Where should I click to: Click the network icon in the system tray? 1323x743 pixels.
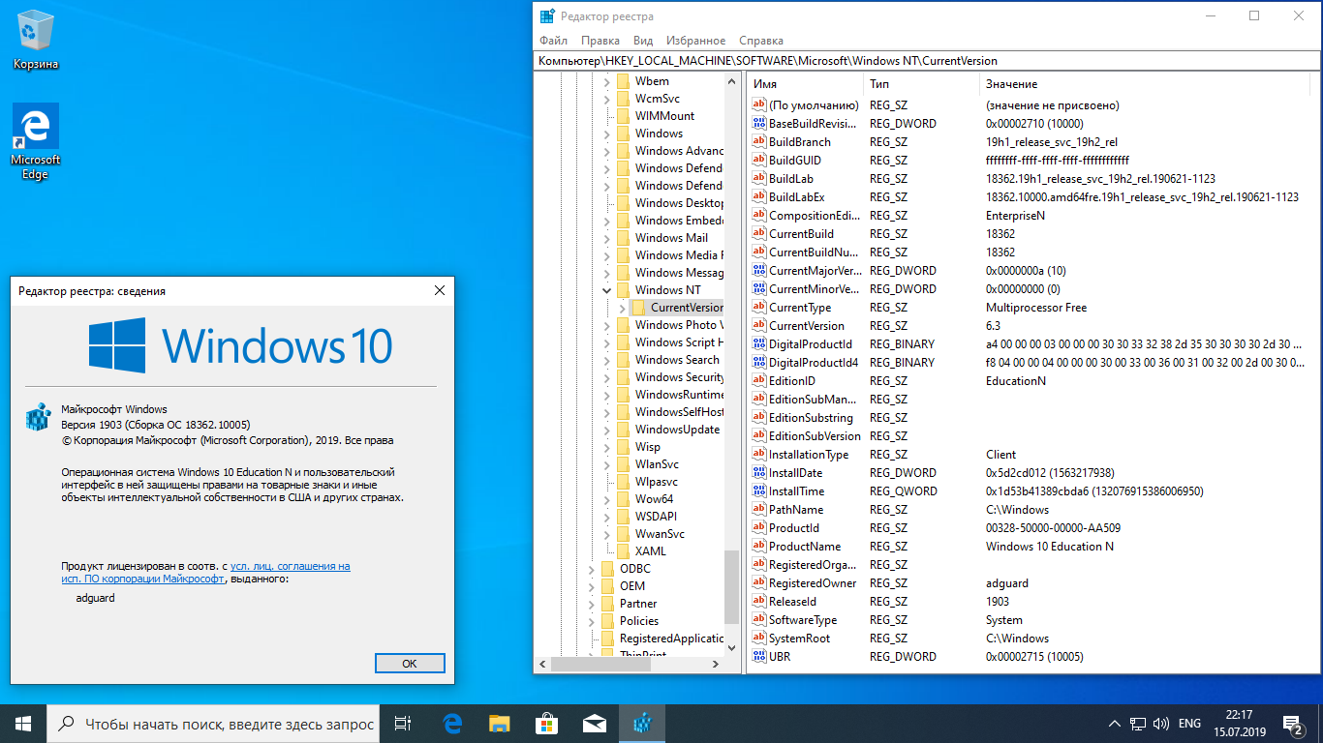1137,724
